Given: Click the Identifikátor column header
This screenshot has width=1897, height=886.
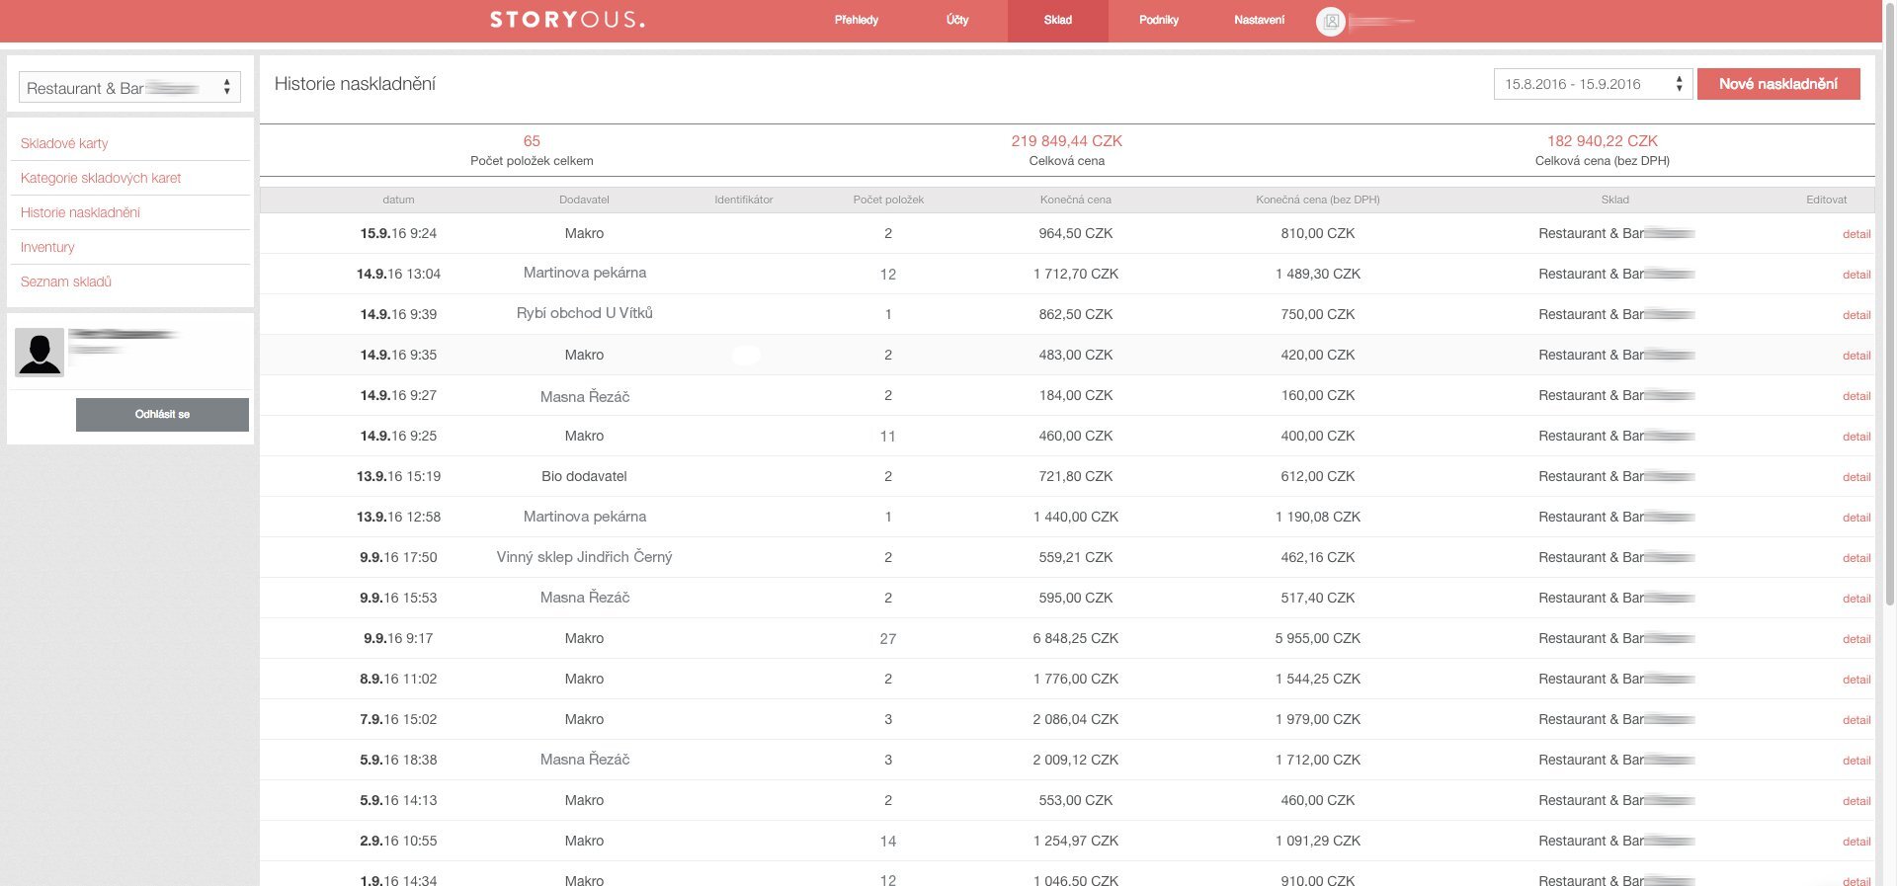Looking at the screenshot, I should 744,200.
